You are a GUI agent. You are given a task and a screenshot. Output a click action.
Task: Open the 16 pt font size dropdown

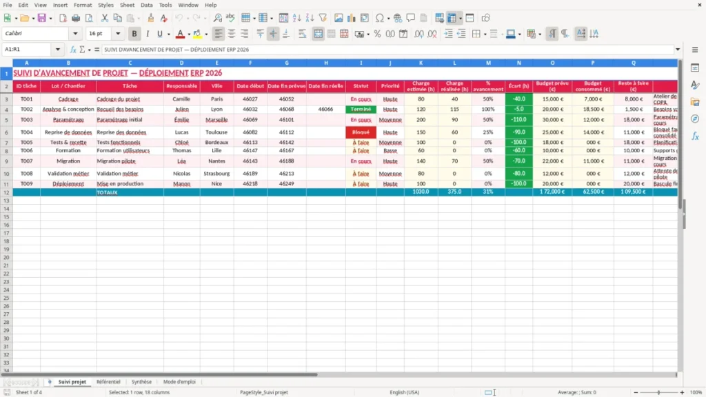point(118,34)
